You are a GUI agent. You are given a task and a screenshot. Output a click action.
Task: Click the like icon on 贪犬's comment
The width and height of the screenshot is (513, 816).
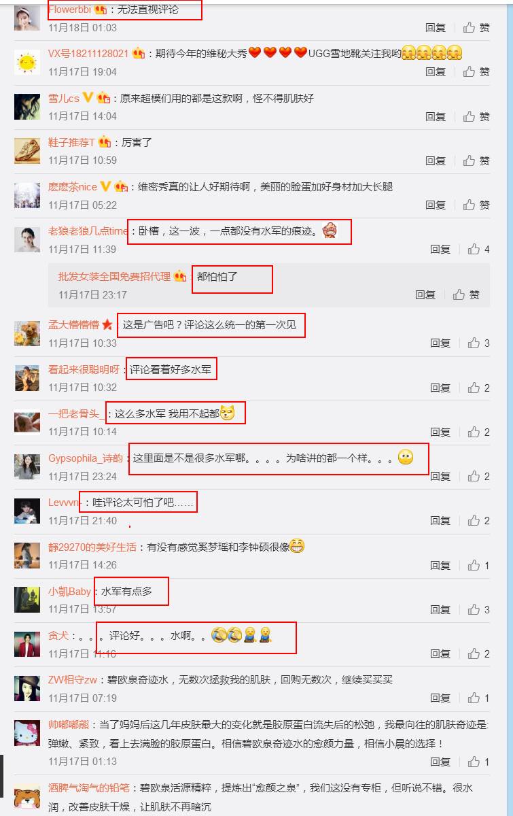pos(478,653)
